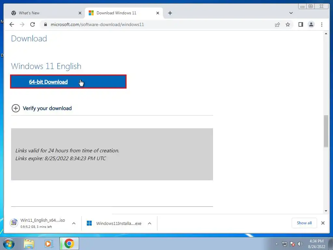
Task: Click the page vertical scrollbar thumb
Action: pyautogui.click(x=326, y=131)
